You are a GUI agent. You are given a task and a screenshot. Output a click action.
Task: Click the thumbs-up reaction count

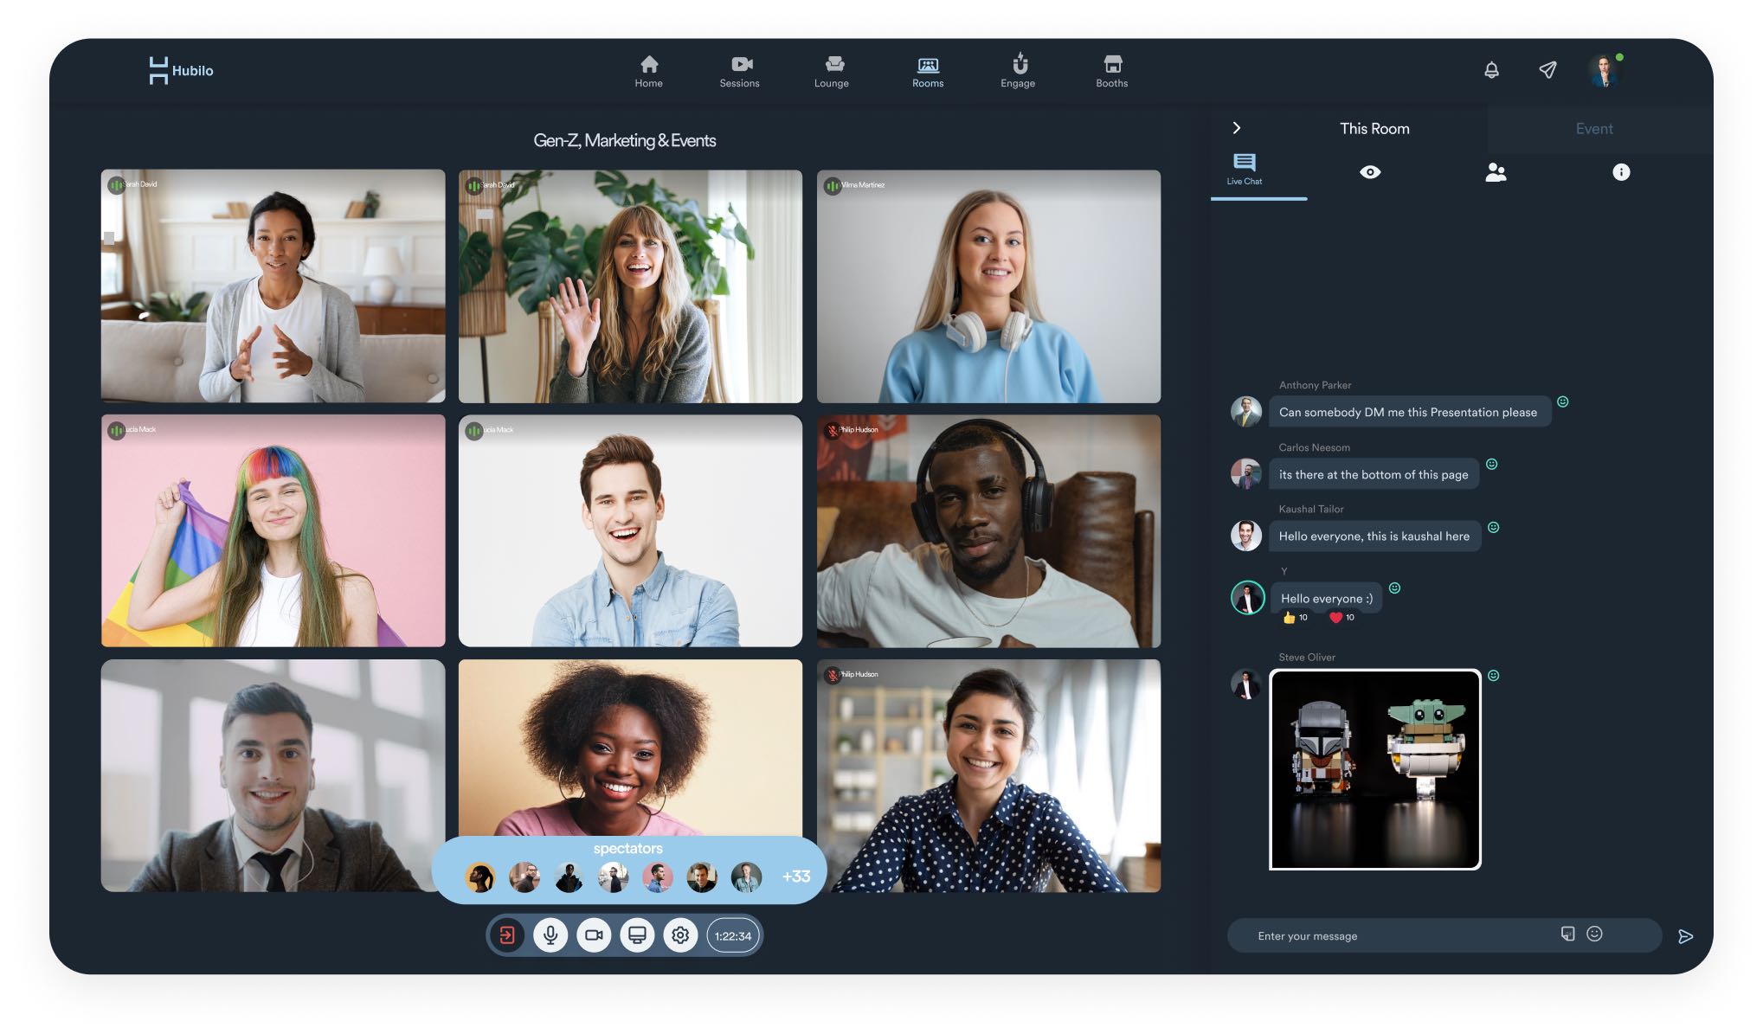point(1295,617)
